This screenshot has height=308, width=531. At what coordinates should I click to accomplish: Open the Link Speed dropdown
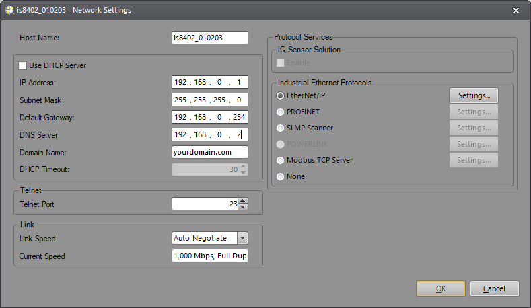[242, 238]
